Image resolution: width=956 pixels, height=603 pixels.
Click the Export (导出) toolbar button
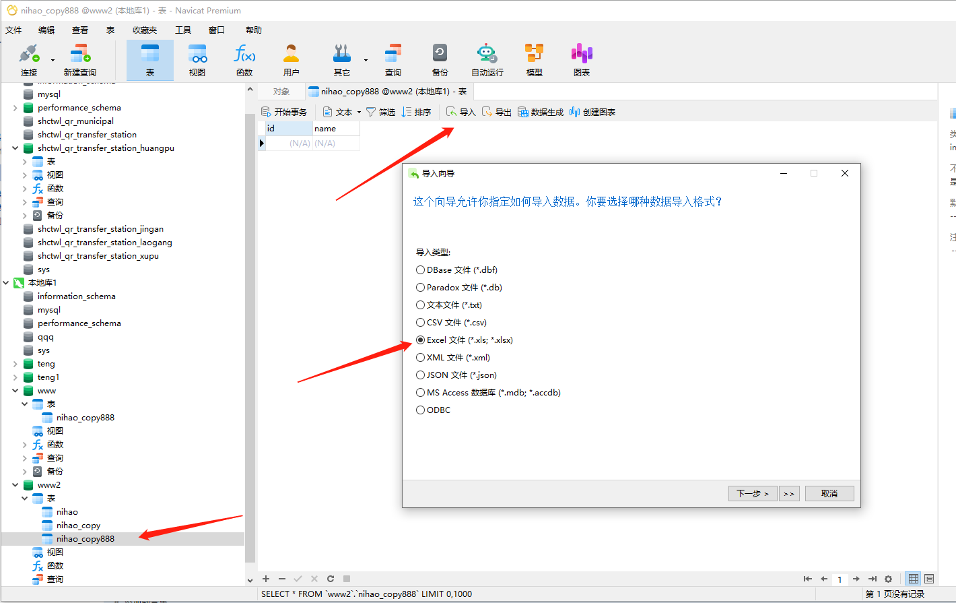tap(497, 112)
